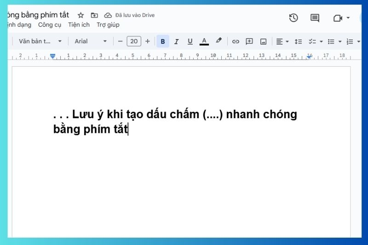Star this document

(81, 15)
